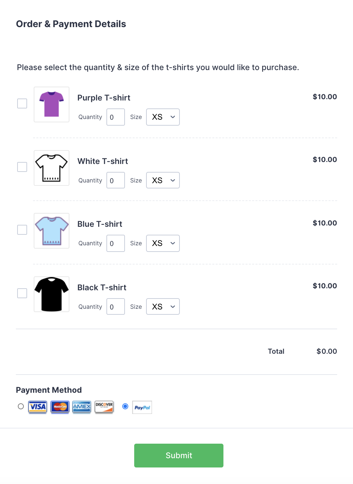
Task: Expand the Blue T-shirt size dropdown
Action: 163,243
